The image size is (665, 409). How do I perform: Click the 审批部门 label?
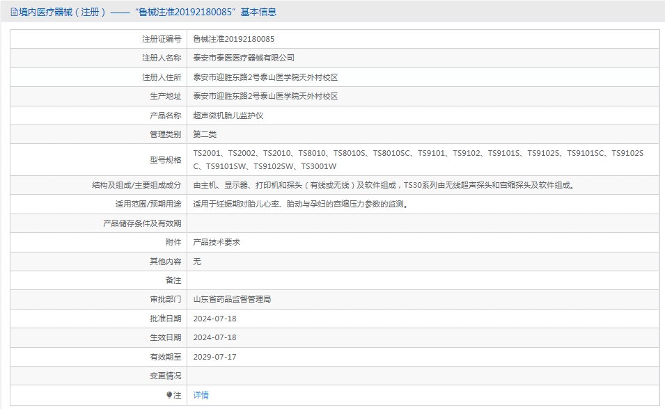(x=166, y=300)
